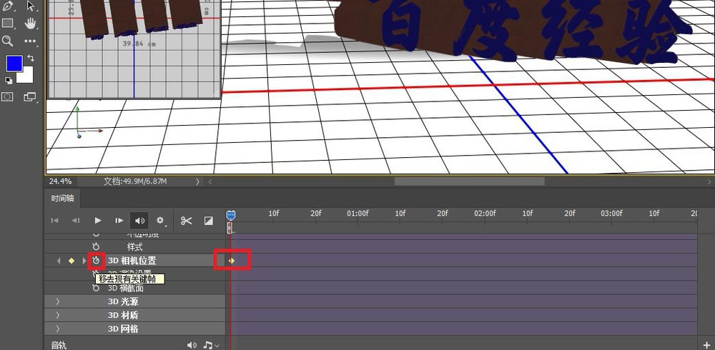
Task: Expand the 3D 材质 group
Action: (x=57, y=316)
